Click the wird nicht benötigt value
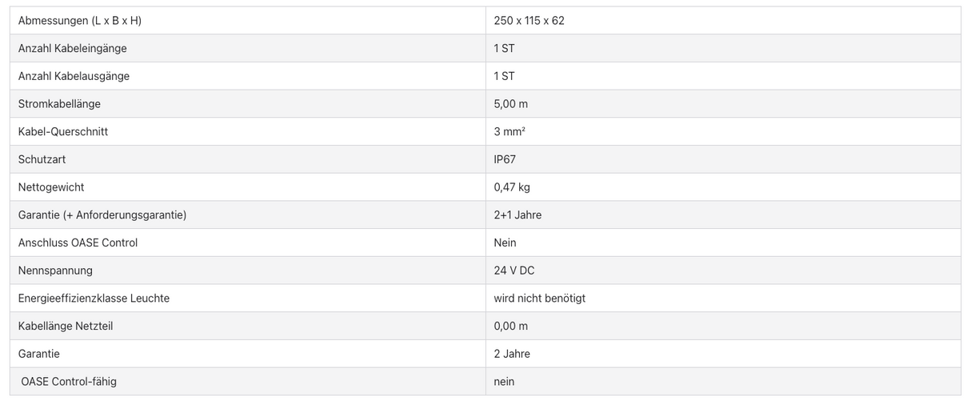The width and height of the screenshot is (971, 405). 539,298
